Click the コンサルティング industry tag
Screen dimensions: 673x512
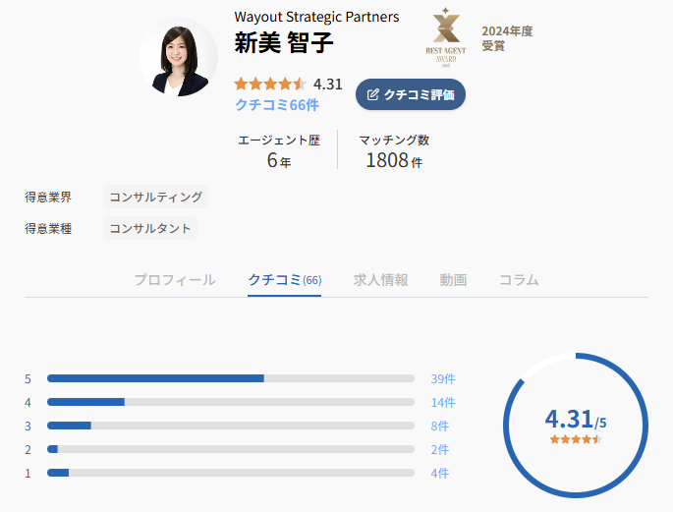click(x=156, y=197)
